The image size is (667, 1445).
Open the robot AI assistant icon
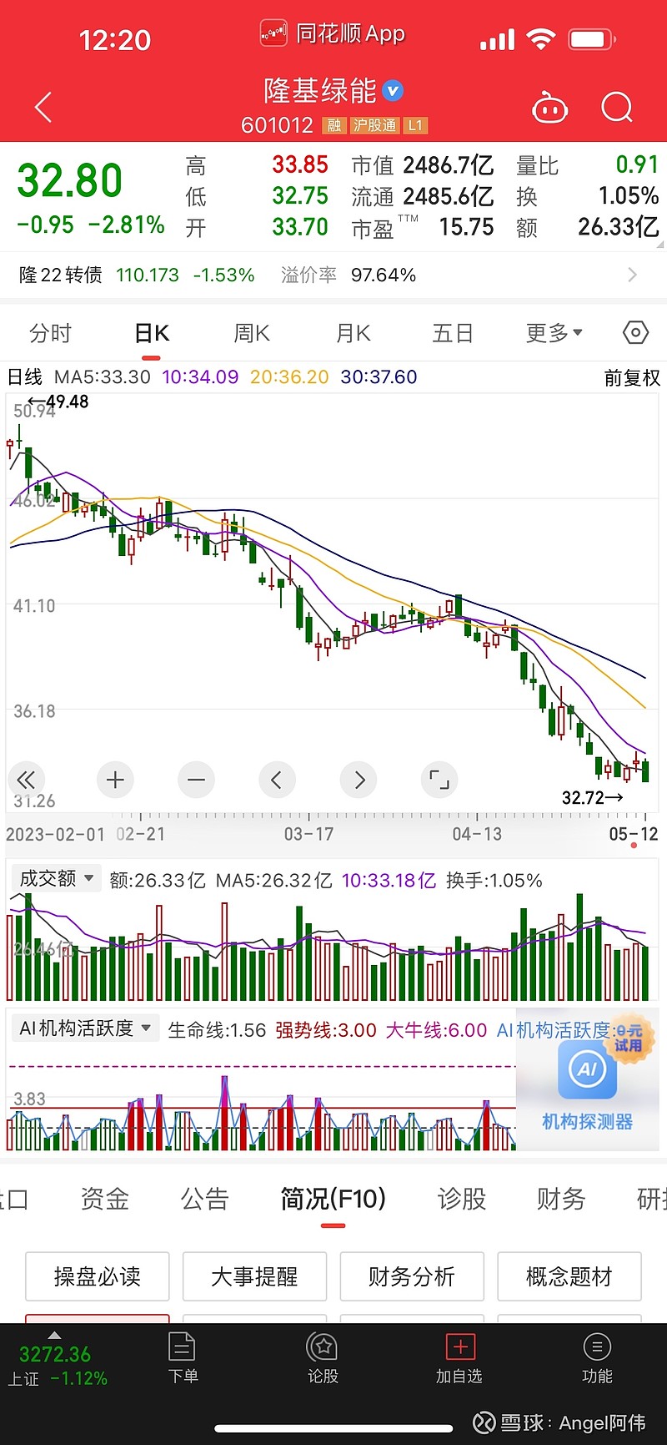point(549,108)
